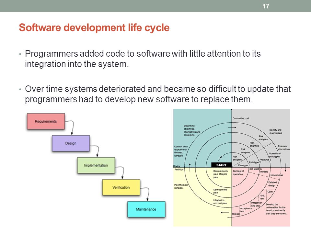The image size is (311, 233).
Task: Click 'Identify and resolve risks' label
Action: 275,131
